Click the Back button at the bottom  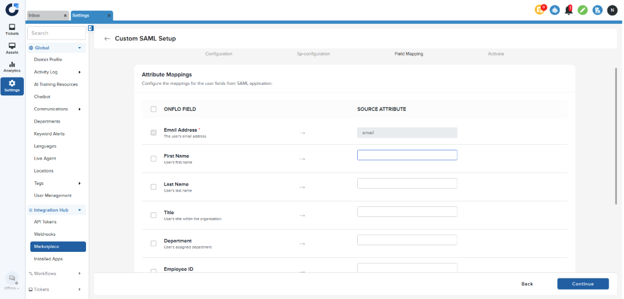(x=527, y=284)
